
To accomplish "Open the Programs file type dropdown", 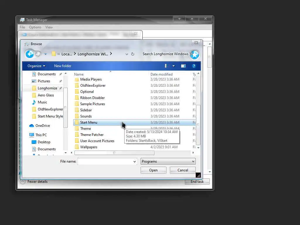I will [168, 161].
